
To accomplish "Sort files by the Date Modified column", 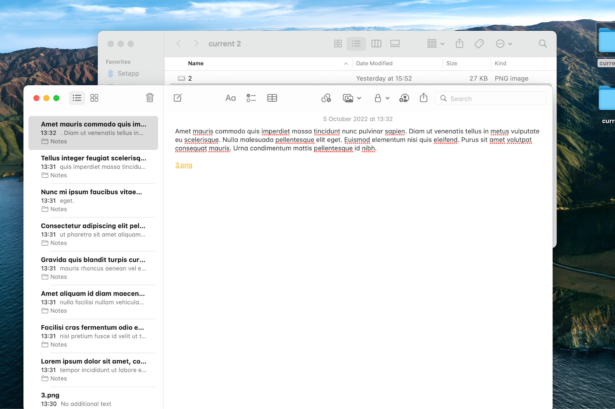I will point(374,63).
